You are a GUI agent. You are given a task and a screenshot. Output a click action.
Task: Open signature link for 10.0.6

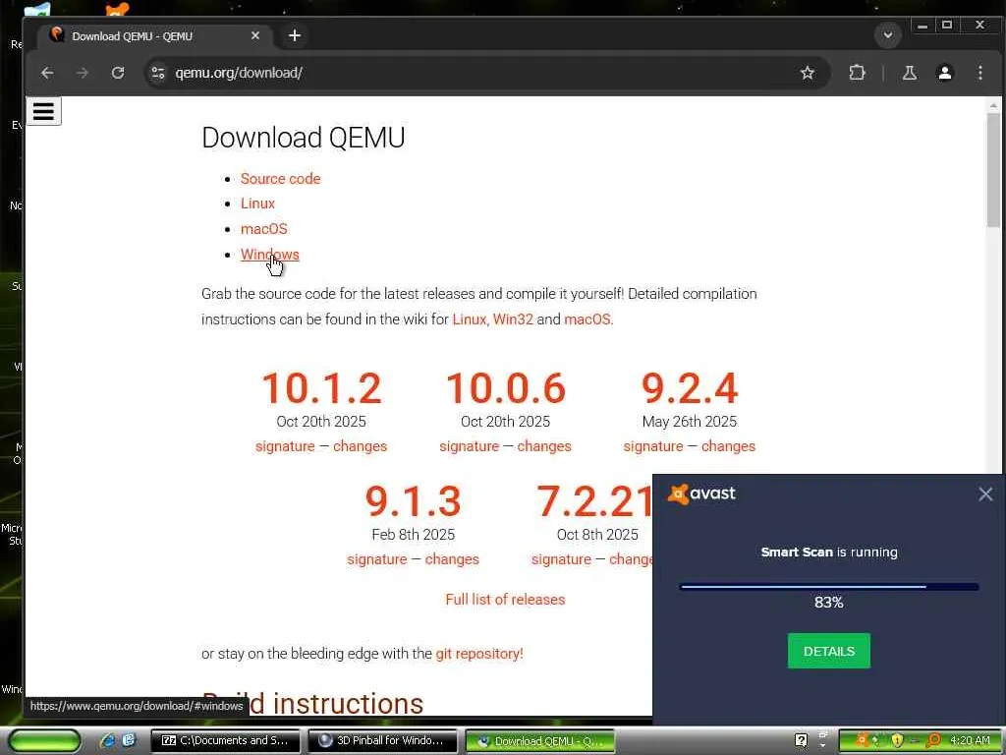click(469, 446)
